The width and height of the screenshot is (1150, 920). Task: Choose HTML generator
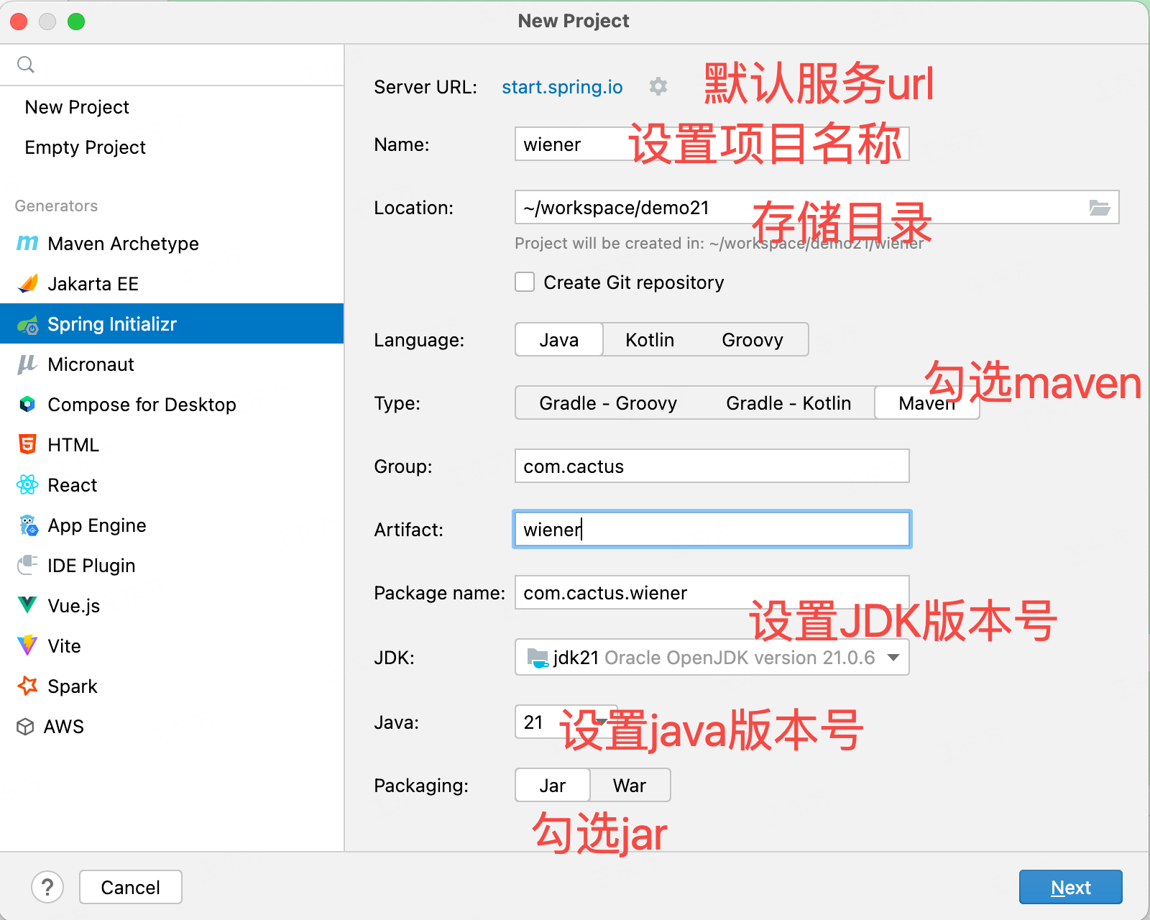tap(172, 445)
